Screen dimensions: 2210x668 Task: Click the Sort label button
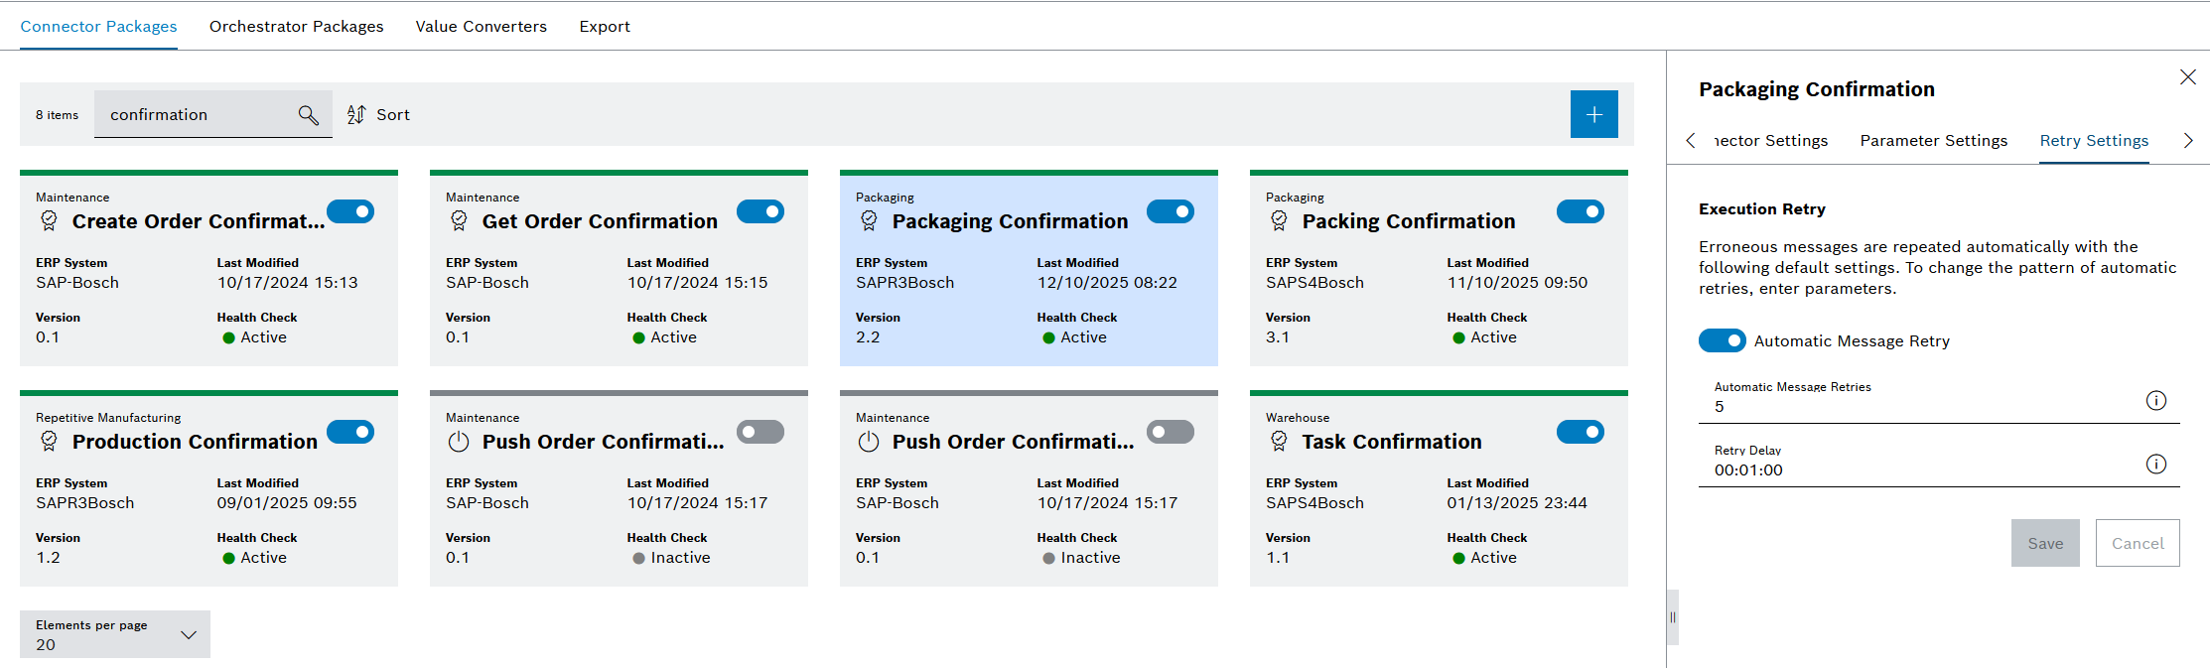[x=393, y=115]
